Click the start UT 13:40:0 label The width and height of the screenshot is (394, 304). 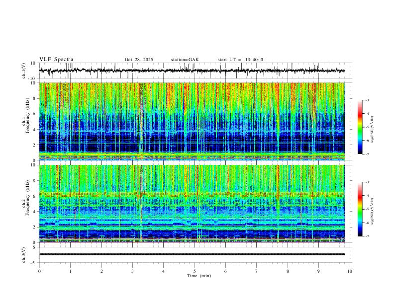[x=240, y=60]
